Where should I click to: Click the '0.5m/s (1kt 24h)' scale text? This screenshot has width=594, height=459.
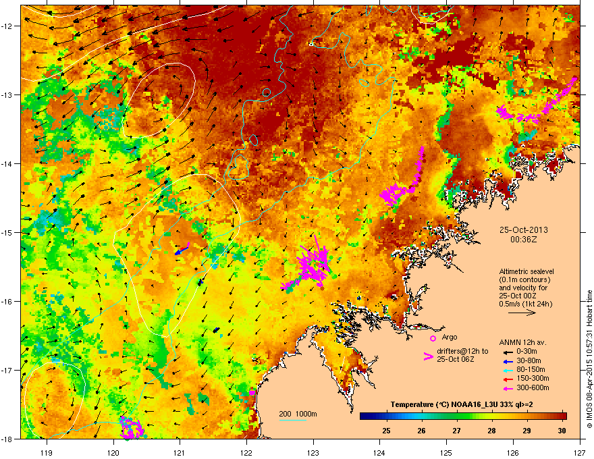525,304
